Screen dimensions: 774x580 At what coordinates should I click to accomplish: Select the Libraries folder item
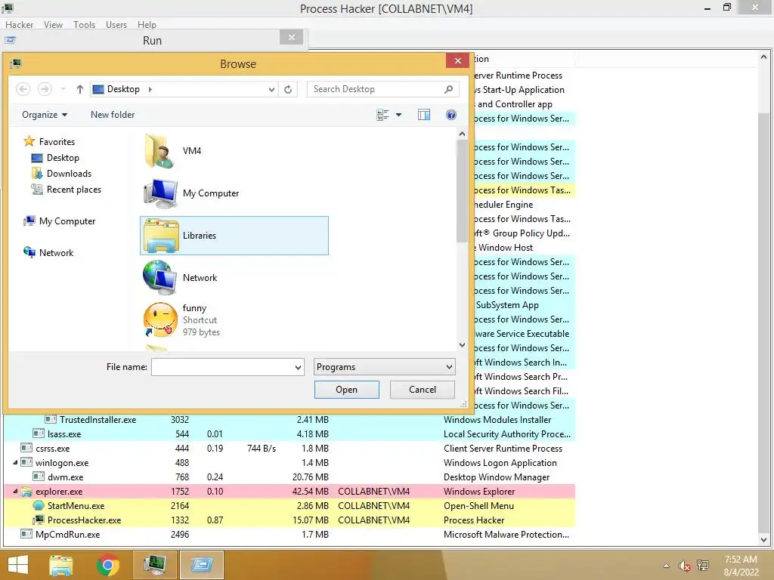click(x=234, y=236)
